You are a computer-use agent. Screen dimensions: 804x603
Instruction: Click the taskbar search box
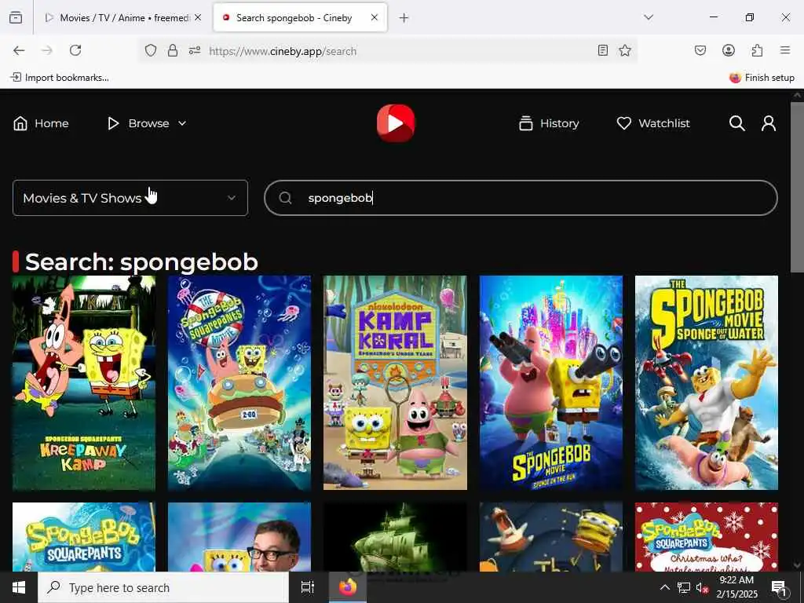tap(163, 587)
